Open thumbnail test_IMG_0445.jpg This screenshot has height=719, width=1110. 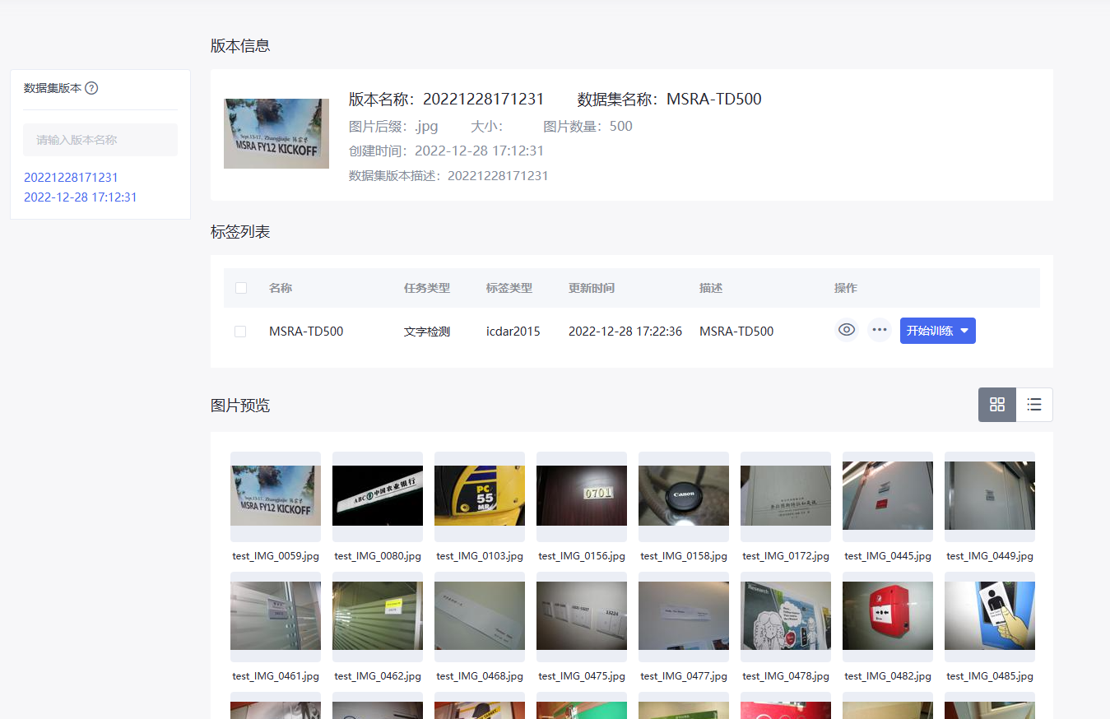point(888,495)
